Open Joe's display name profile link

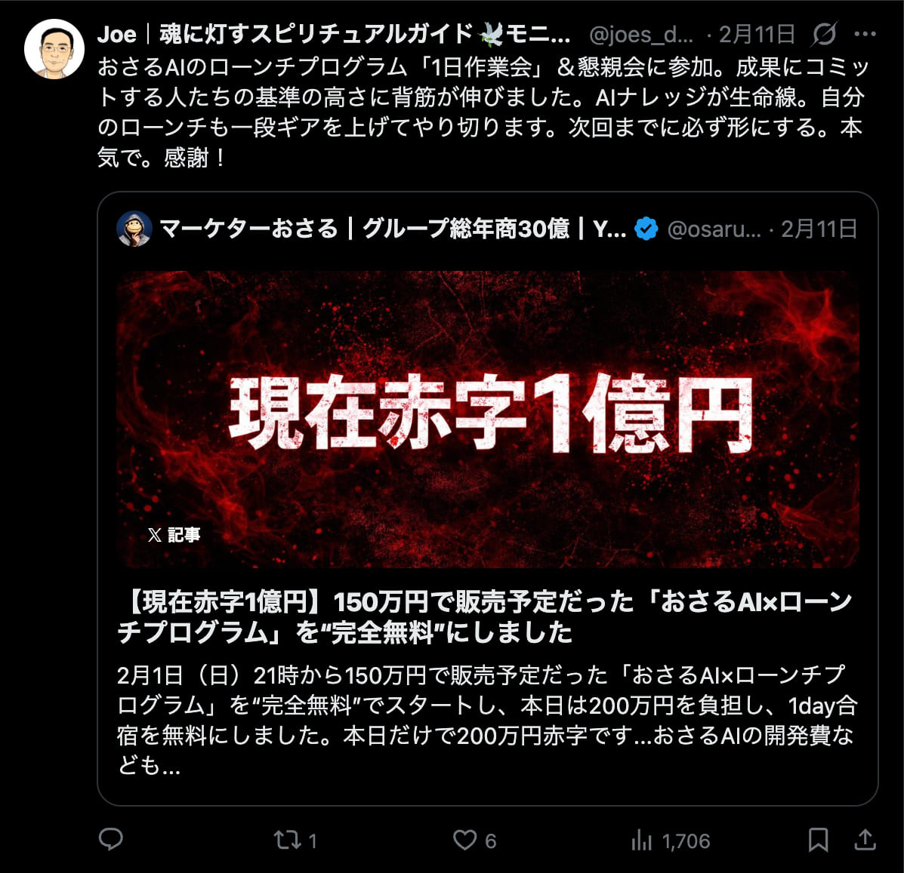point(334,35)
